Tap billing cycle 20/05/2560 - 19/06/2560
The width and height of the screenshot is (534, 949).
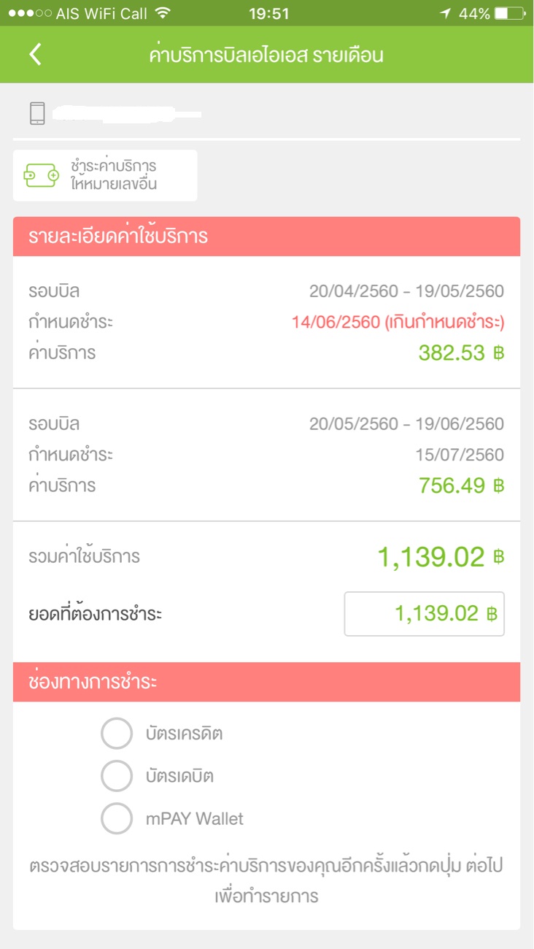coord(406,424)
